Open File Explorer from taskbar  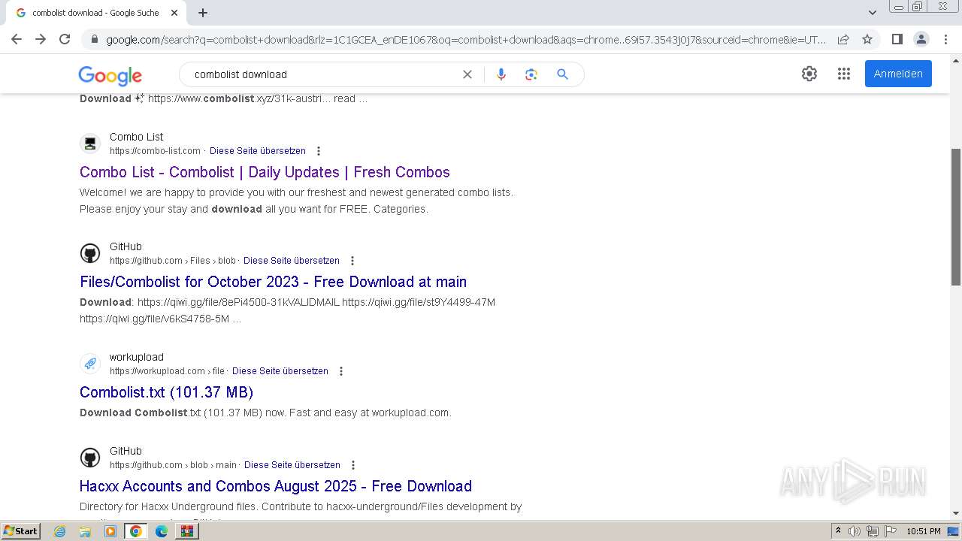[85, 531]
